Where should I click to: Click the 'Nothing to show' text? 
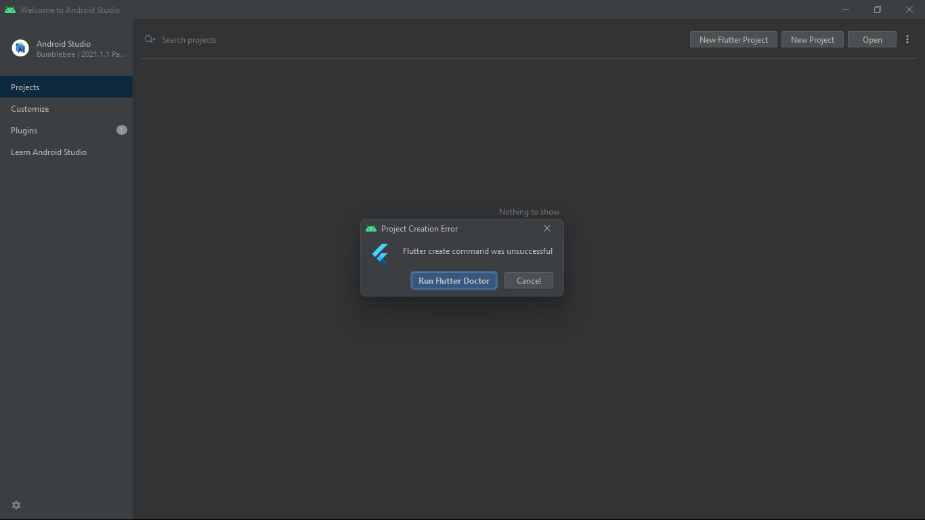coord(529,212)
